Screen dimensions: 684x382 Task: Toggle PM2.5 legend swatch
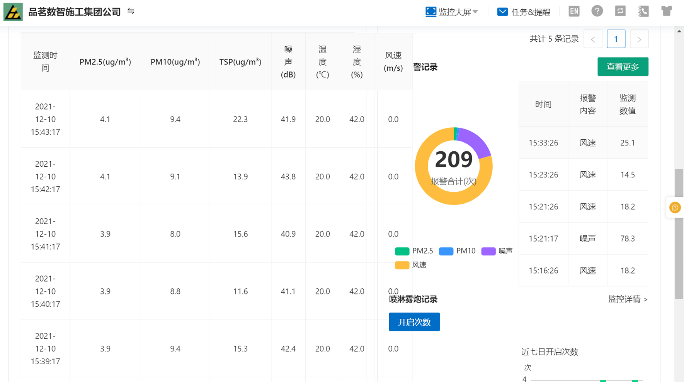point(402,251)
